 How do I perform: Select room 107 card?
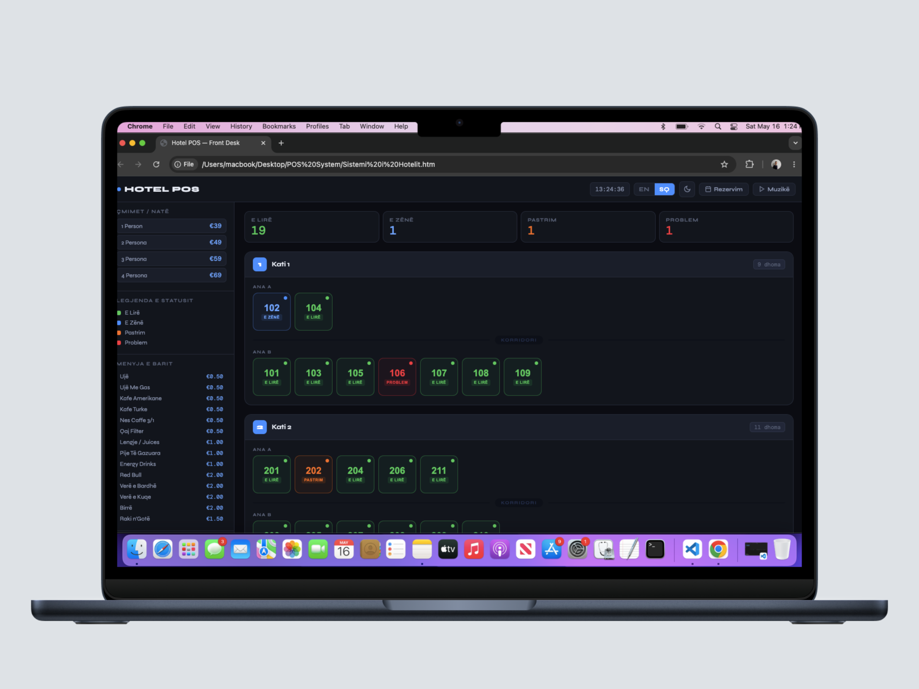pos(439,377)
